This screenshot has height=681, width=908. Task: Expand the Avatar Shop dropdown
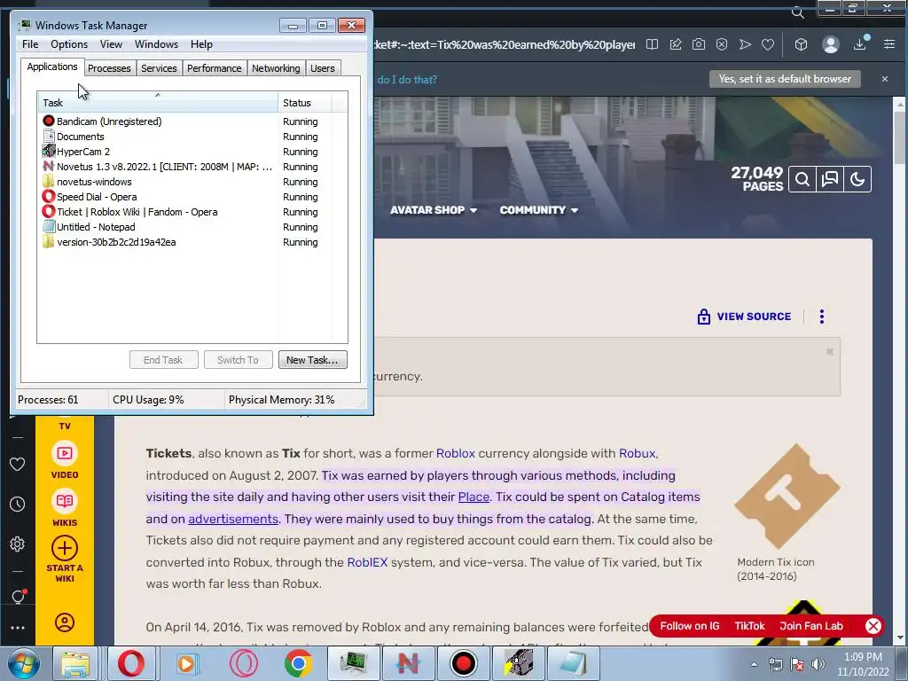coord(433,210)
